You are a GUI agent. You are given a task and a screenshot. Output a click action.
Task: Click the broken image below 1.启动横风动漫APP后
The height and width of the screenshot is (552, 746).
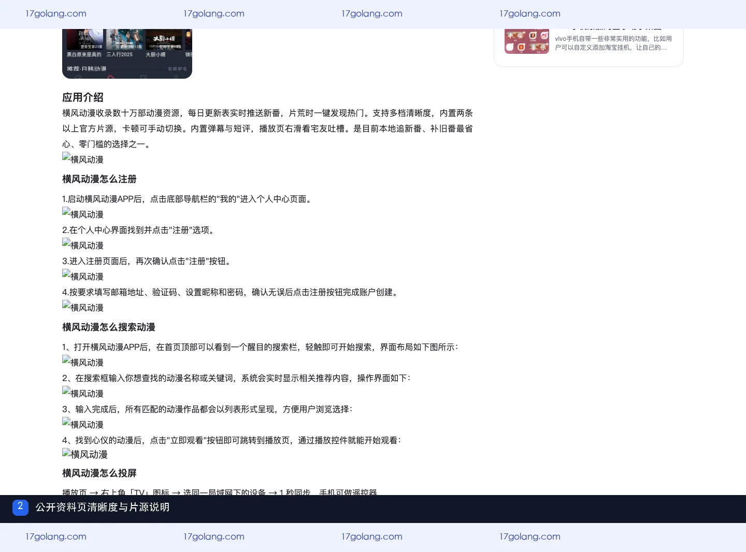tap(83, 213)
